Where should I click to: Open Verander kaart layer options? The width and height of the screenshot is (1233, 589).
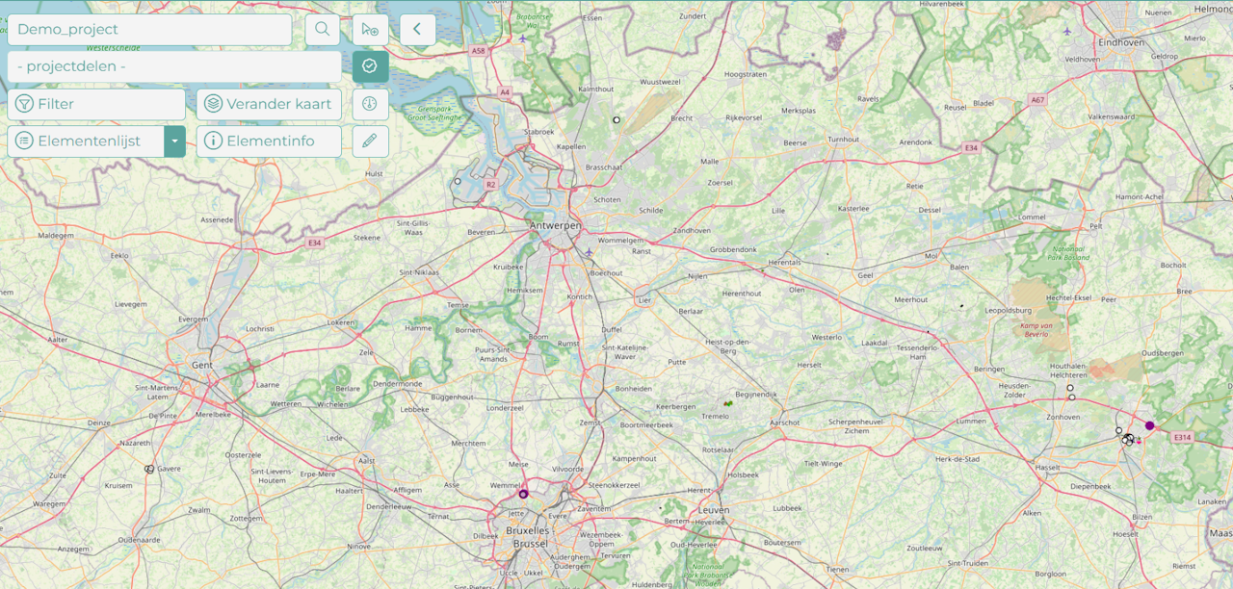pos(269,104)
